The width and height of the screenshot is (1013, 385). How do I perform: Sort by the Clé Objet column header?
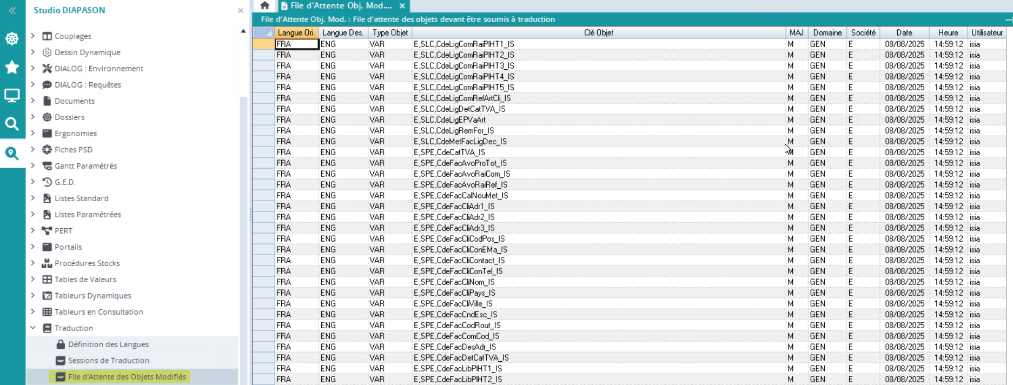click(598, 32)
